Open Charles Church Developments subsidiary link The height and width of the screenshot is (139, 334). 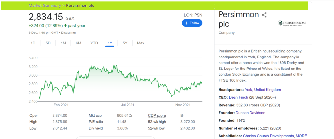point(268,136)
